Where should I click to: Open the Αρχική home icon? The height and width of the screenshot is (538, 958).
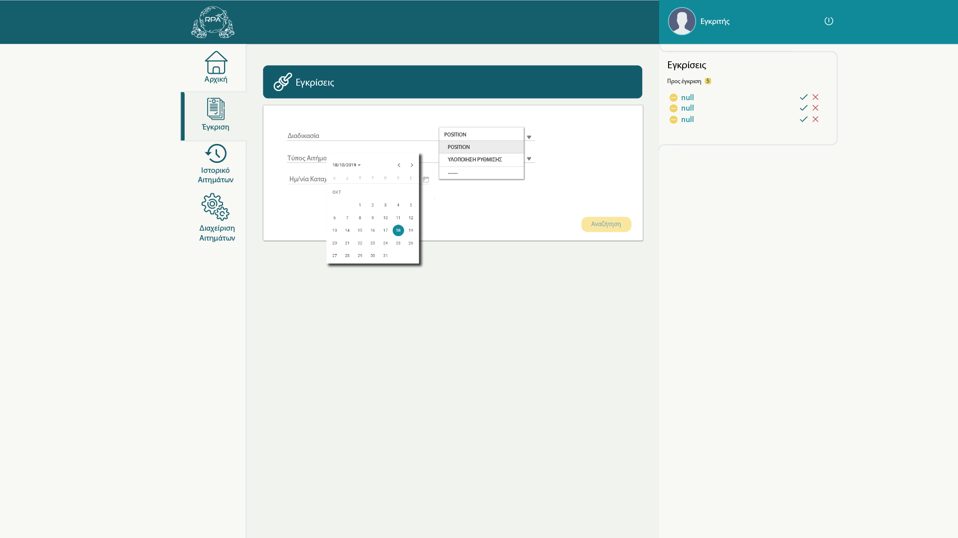(216, 63)
